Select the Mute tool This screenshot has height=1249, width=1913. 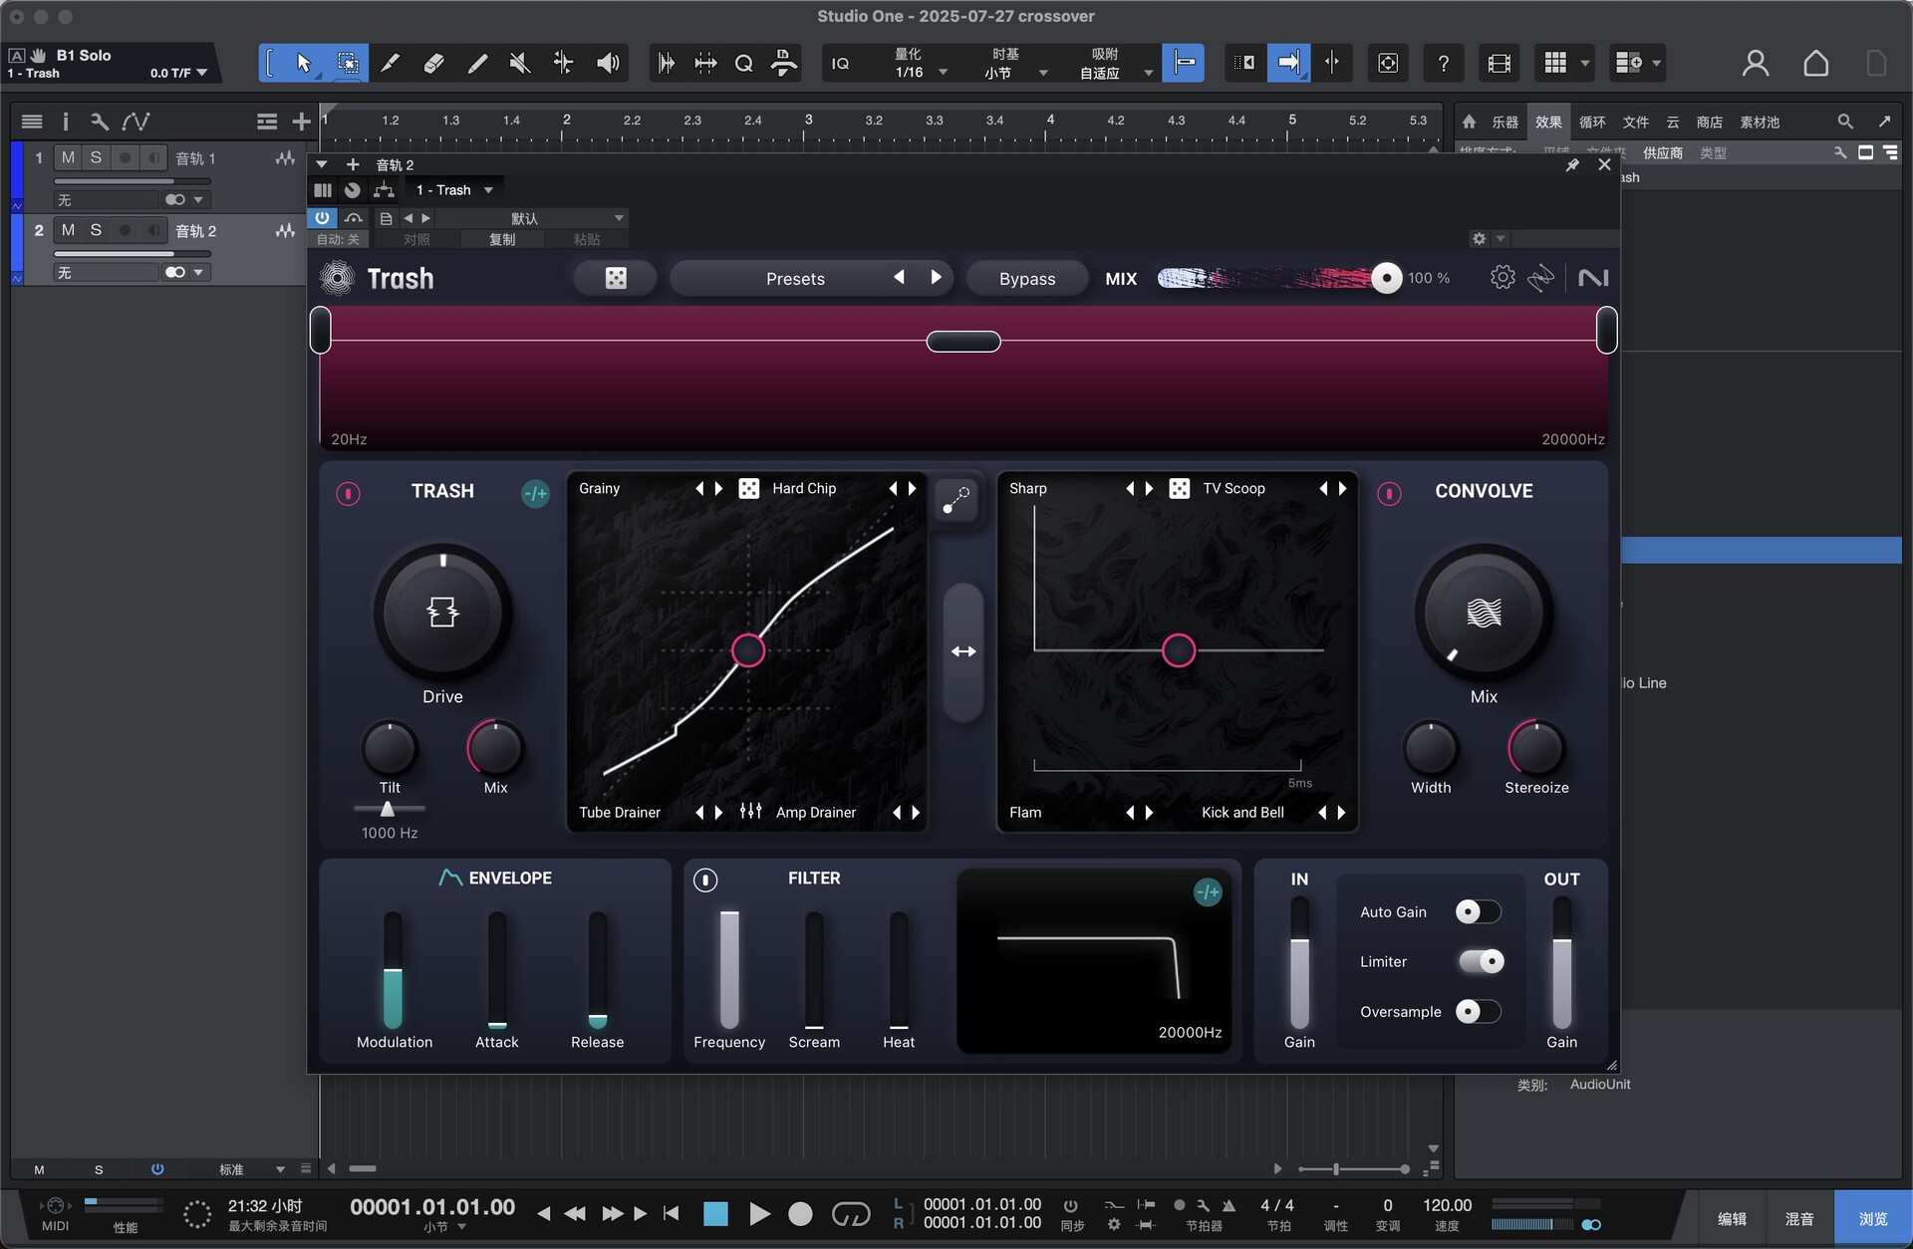coord(520,63)
